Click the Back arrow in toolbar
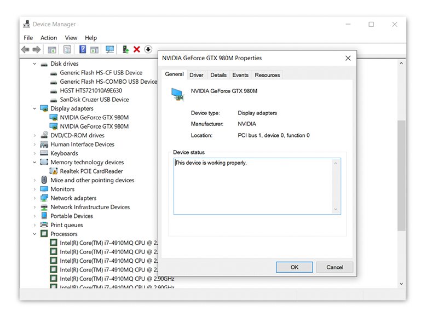This screenshot has width=427, height=317. (x=25, y=50)
